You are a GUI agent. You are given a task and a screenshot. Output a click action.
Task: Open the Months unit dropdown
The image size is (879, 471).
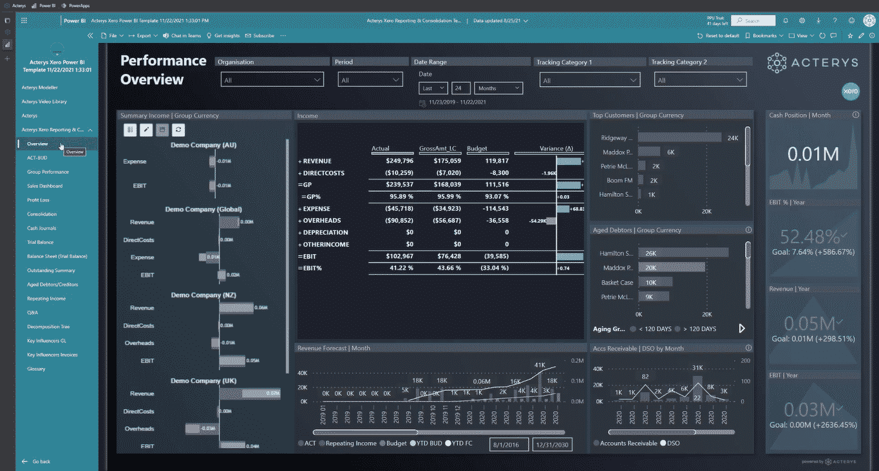(x=498, y=88)
